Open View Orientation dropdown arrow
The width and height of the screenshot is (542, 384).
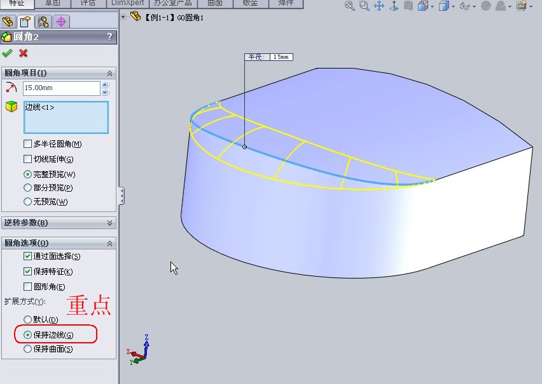[x=432, y=6]
